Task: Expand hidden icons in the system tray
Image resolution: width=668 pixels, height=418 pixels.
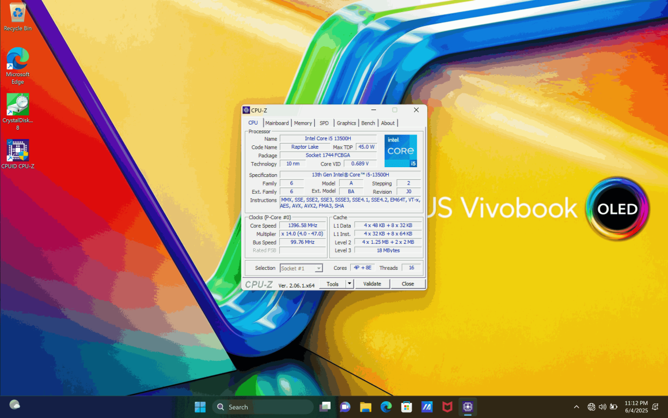Action: pyautogui.click(x=576, y=406)
